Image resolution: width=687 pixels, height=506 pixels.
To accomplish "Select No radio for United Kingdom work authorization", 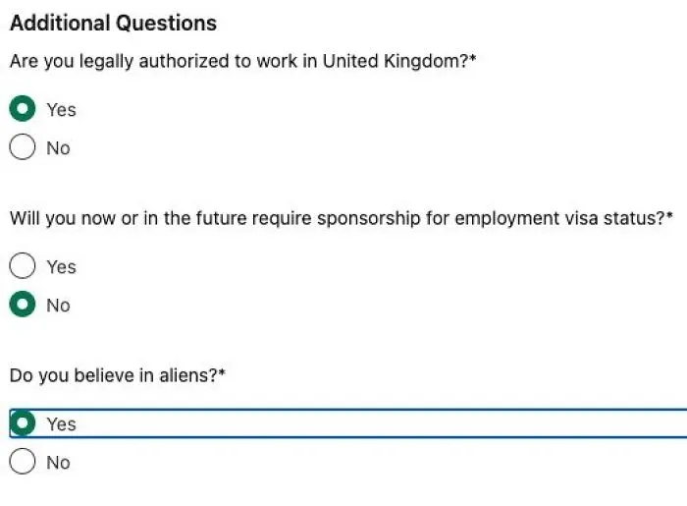I will (x=23, y=147).
